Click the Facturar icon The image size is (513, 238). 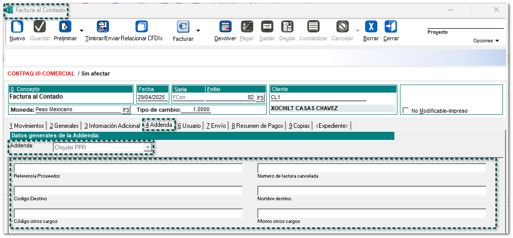click(183, 27)
